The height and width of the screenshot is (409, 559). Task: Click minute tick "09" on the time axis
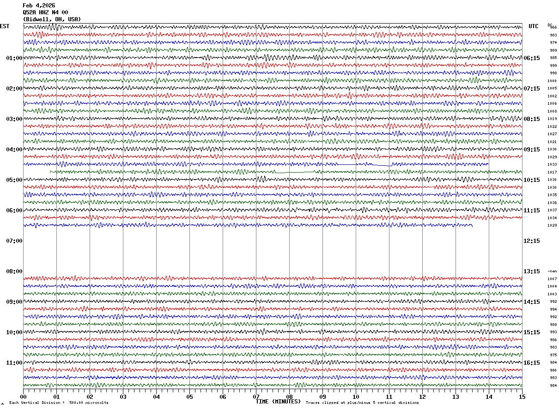(x=322, y=397)
